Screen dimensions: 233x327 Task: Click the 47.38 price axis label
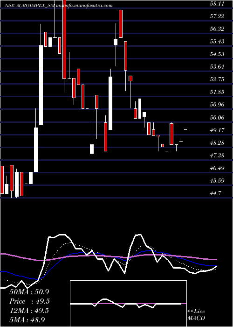pos(217,156)
